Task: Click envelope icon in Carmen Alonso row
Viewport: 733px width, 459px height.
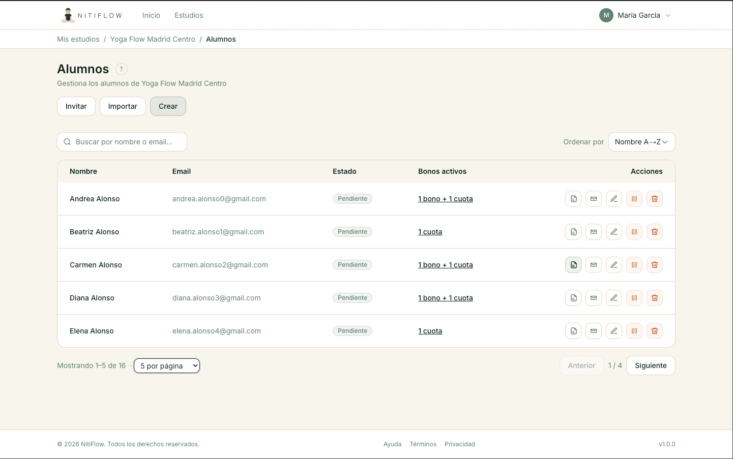Action: click(x=594, y=265)
